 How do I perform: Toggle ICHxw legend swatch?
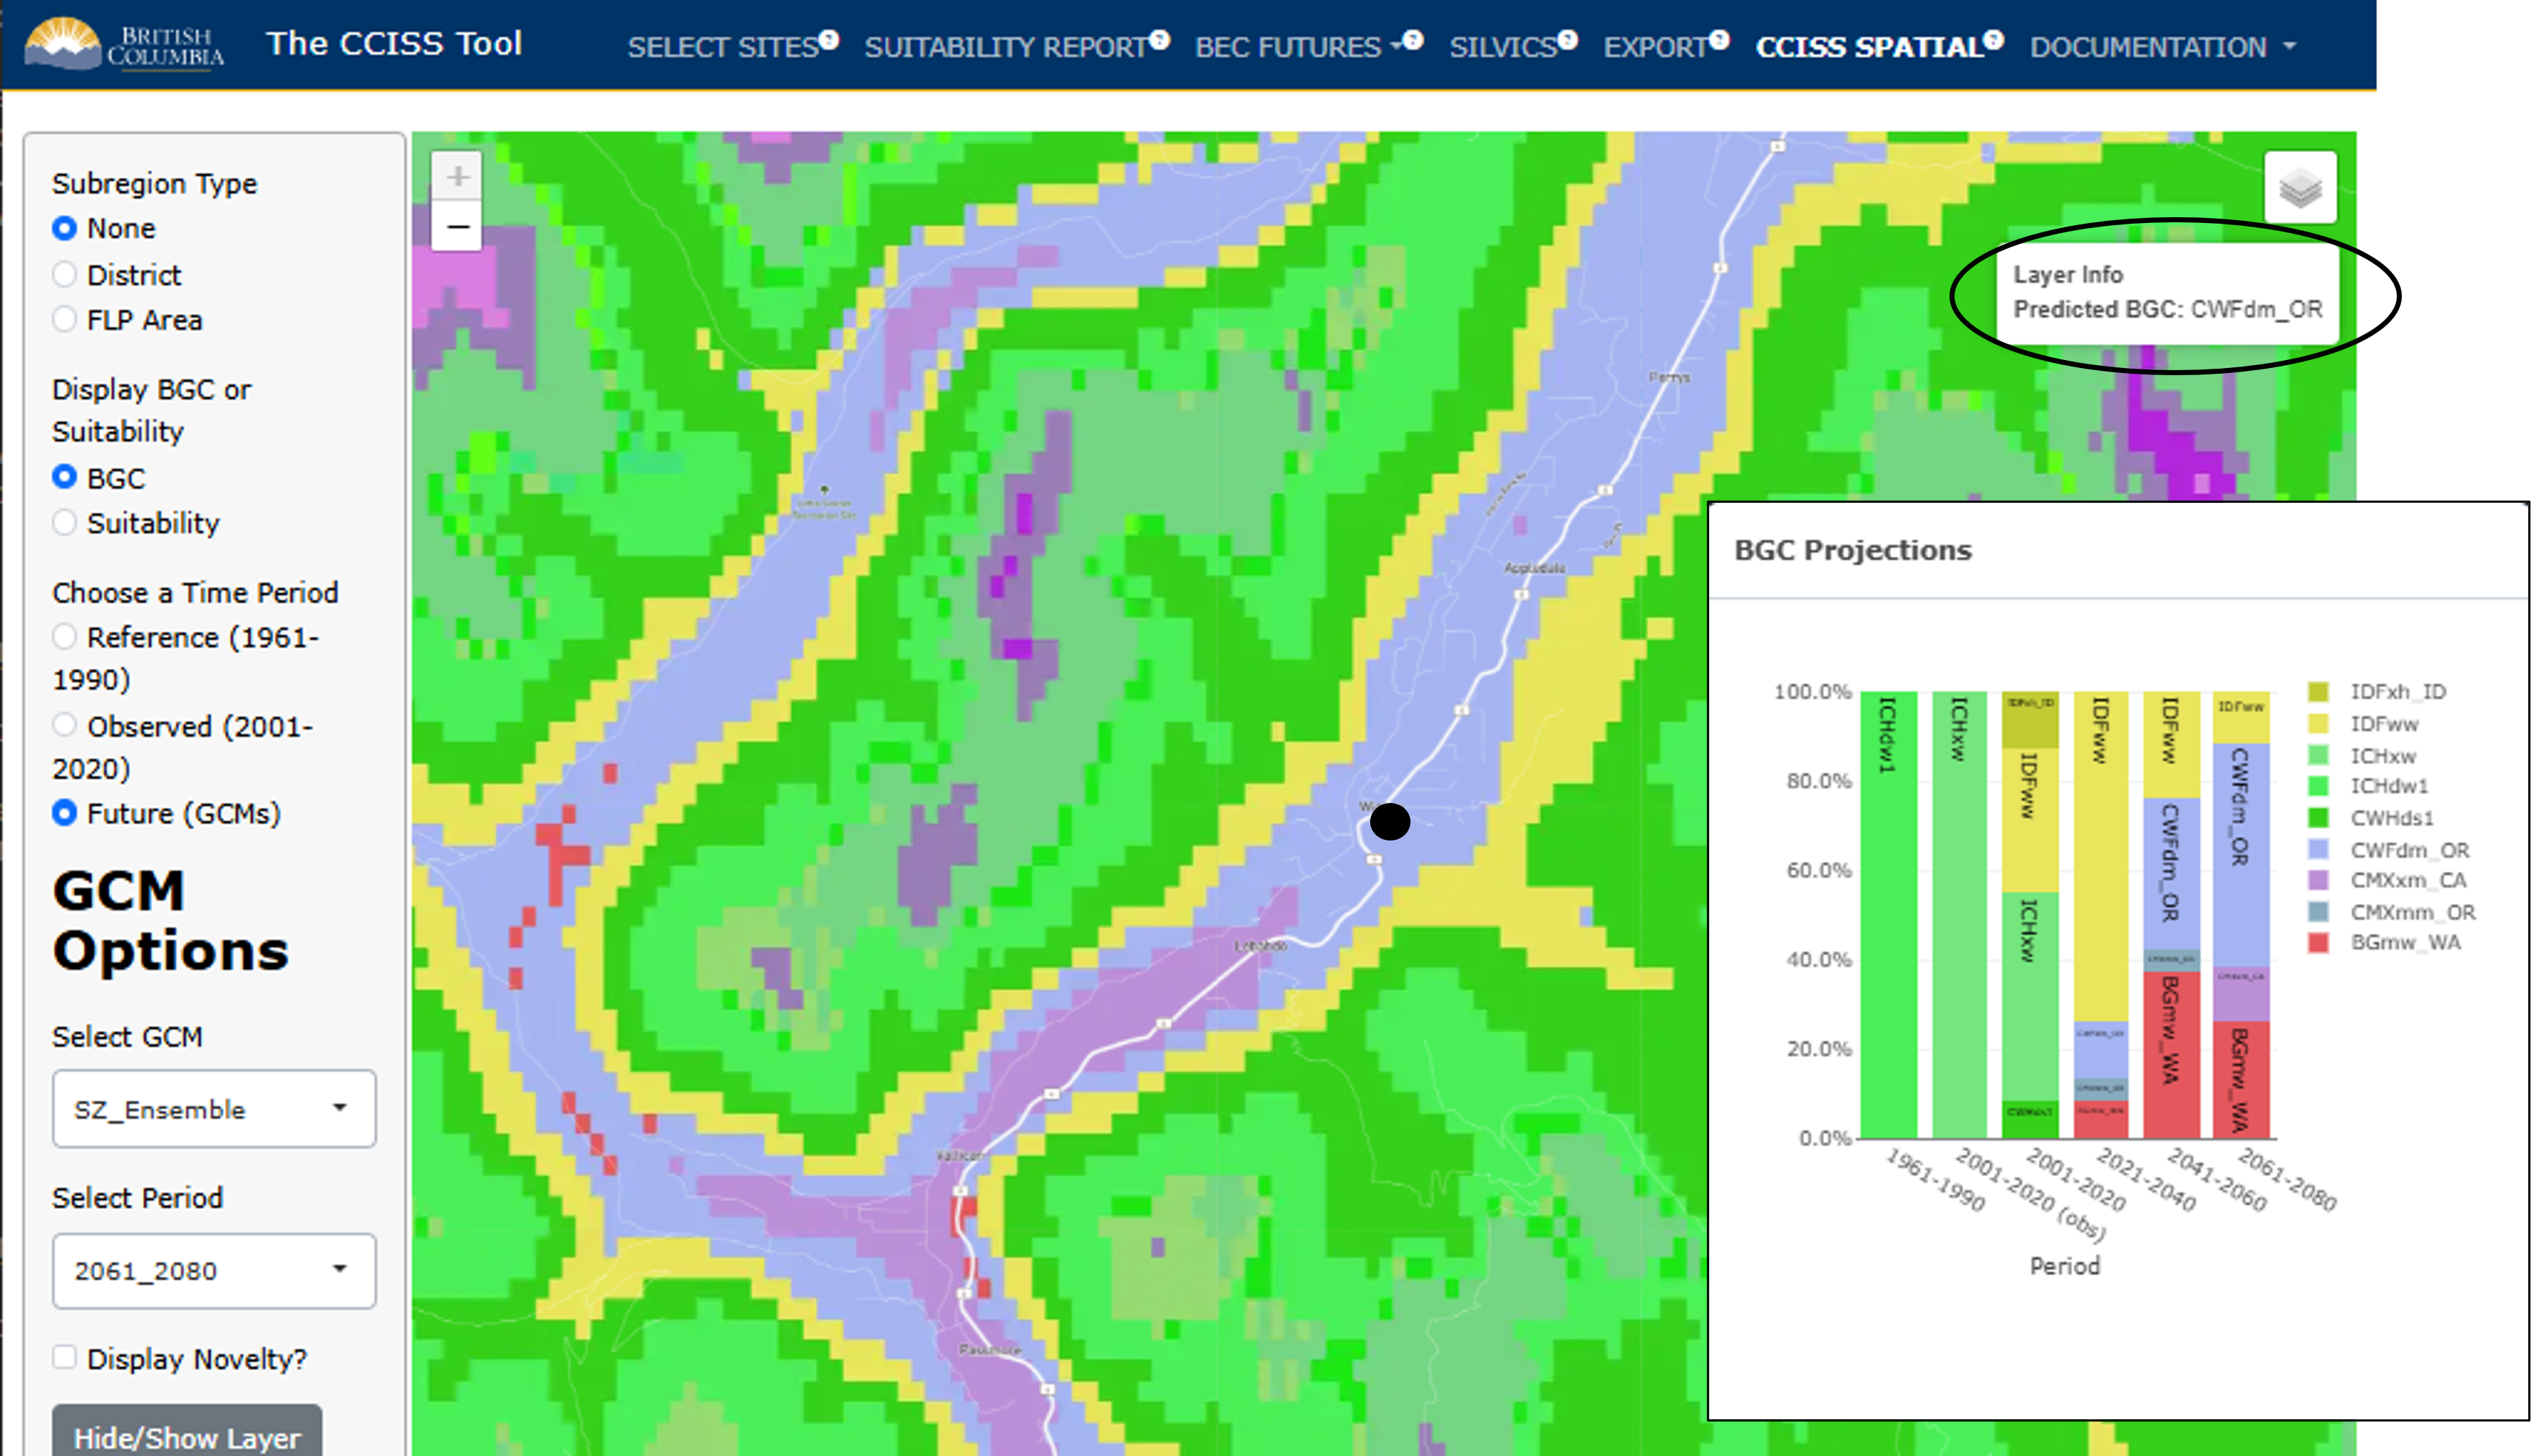[x=2318, y=755]
